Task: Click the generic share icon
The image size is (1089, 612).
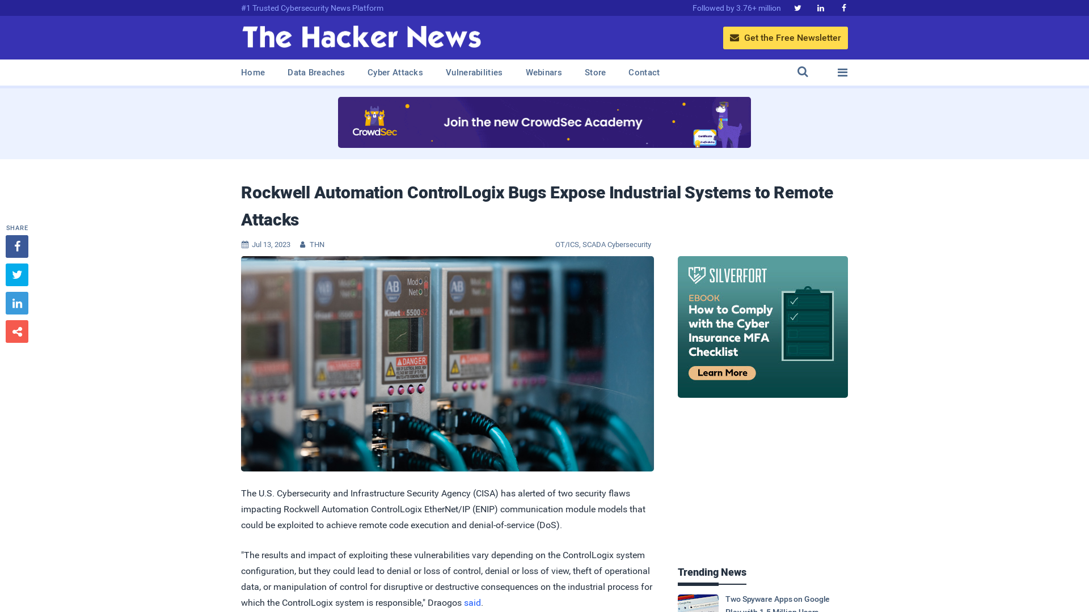Action: [16, 331]
